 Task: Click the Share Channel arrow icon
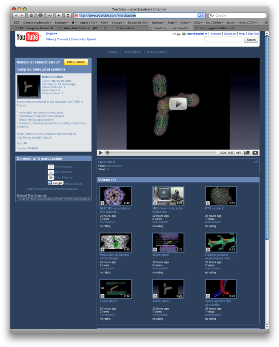(51, 178)
